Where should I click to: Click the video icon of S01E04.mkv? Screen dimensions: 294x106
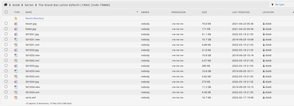[x=16, y=87]
